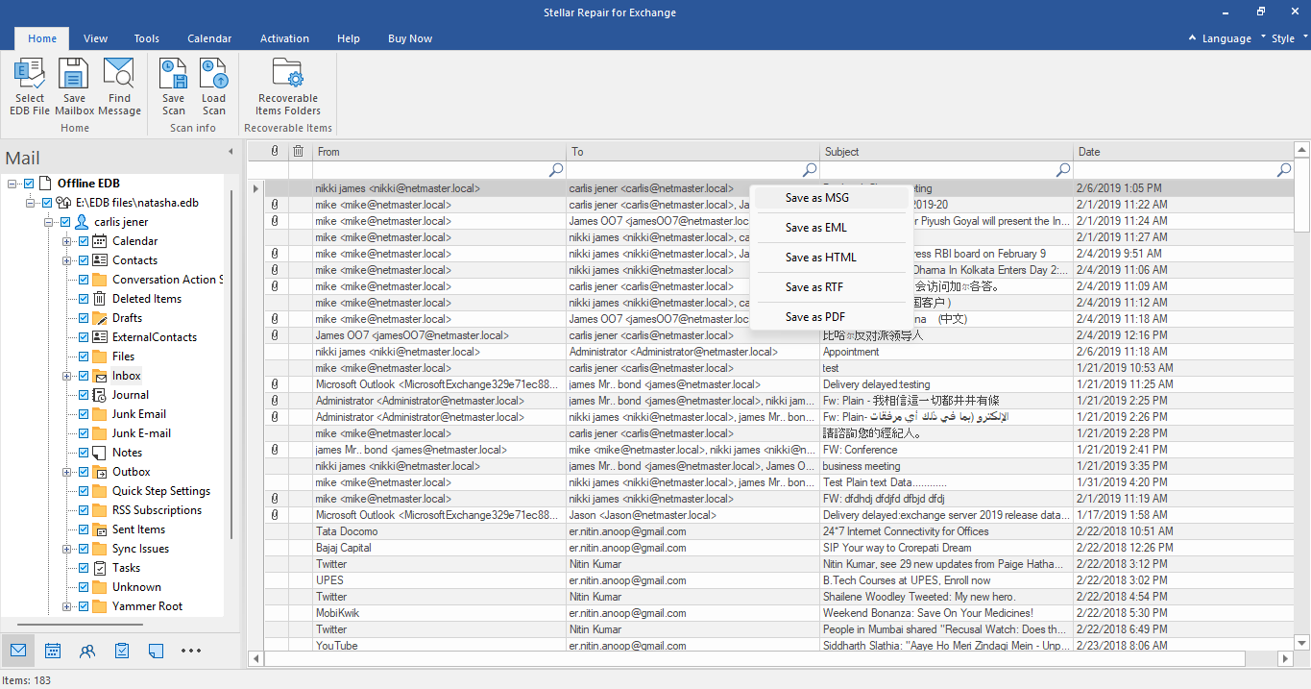Screen dimensions: 1311x689
Task: Uncheck the carlis jener mailbox checkbox
Action: [65, 222]
